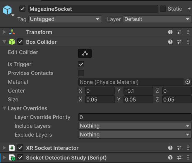The height and width of the screenshot is (163, 192).
Task: Disable the Is Trigger checkbox
Action: (x=81, y=64)
